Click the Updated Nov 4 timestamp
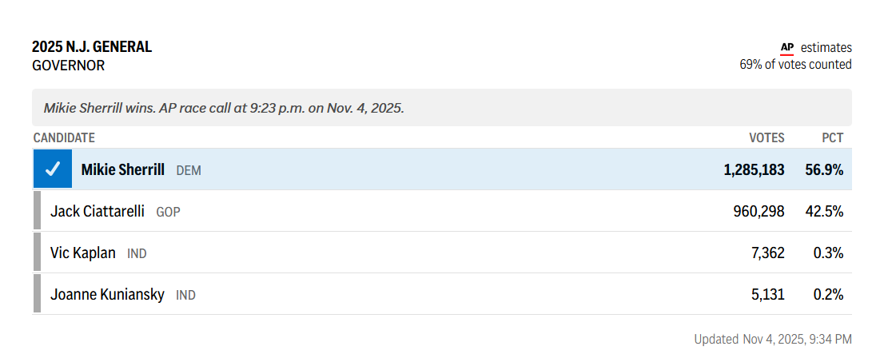 772,339
